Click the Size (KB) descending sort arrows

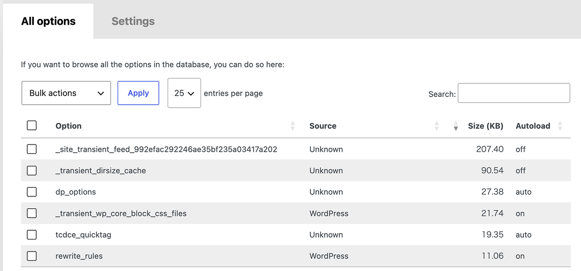pyautogui.click(x=456, y=126)
